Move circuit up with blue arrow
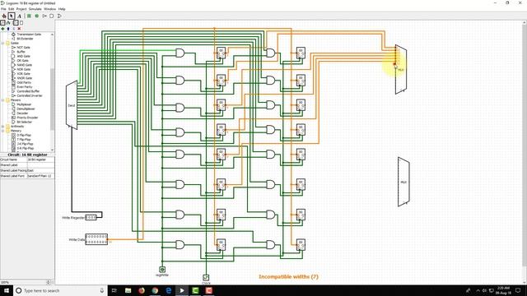Image resolution: width=527 pixels, height=296 pixels. point(8,29)
